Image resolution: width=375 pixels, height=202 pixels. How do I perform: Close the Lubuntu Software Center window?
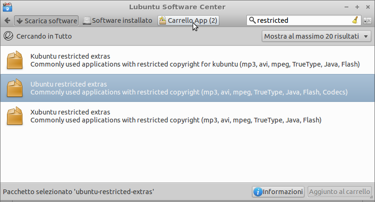pyautogui.click(x=368, y=7)
